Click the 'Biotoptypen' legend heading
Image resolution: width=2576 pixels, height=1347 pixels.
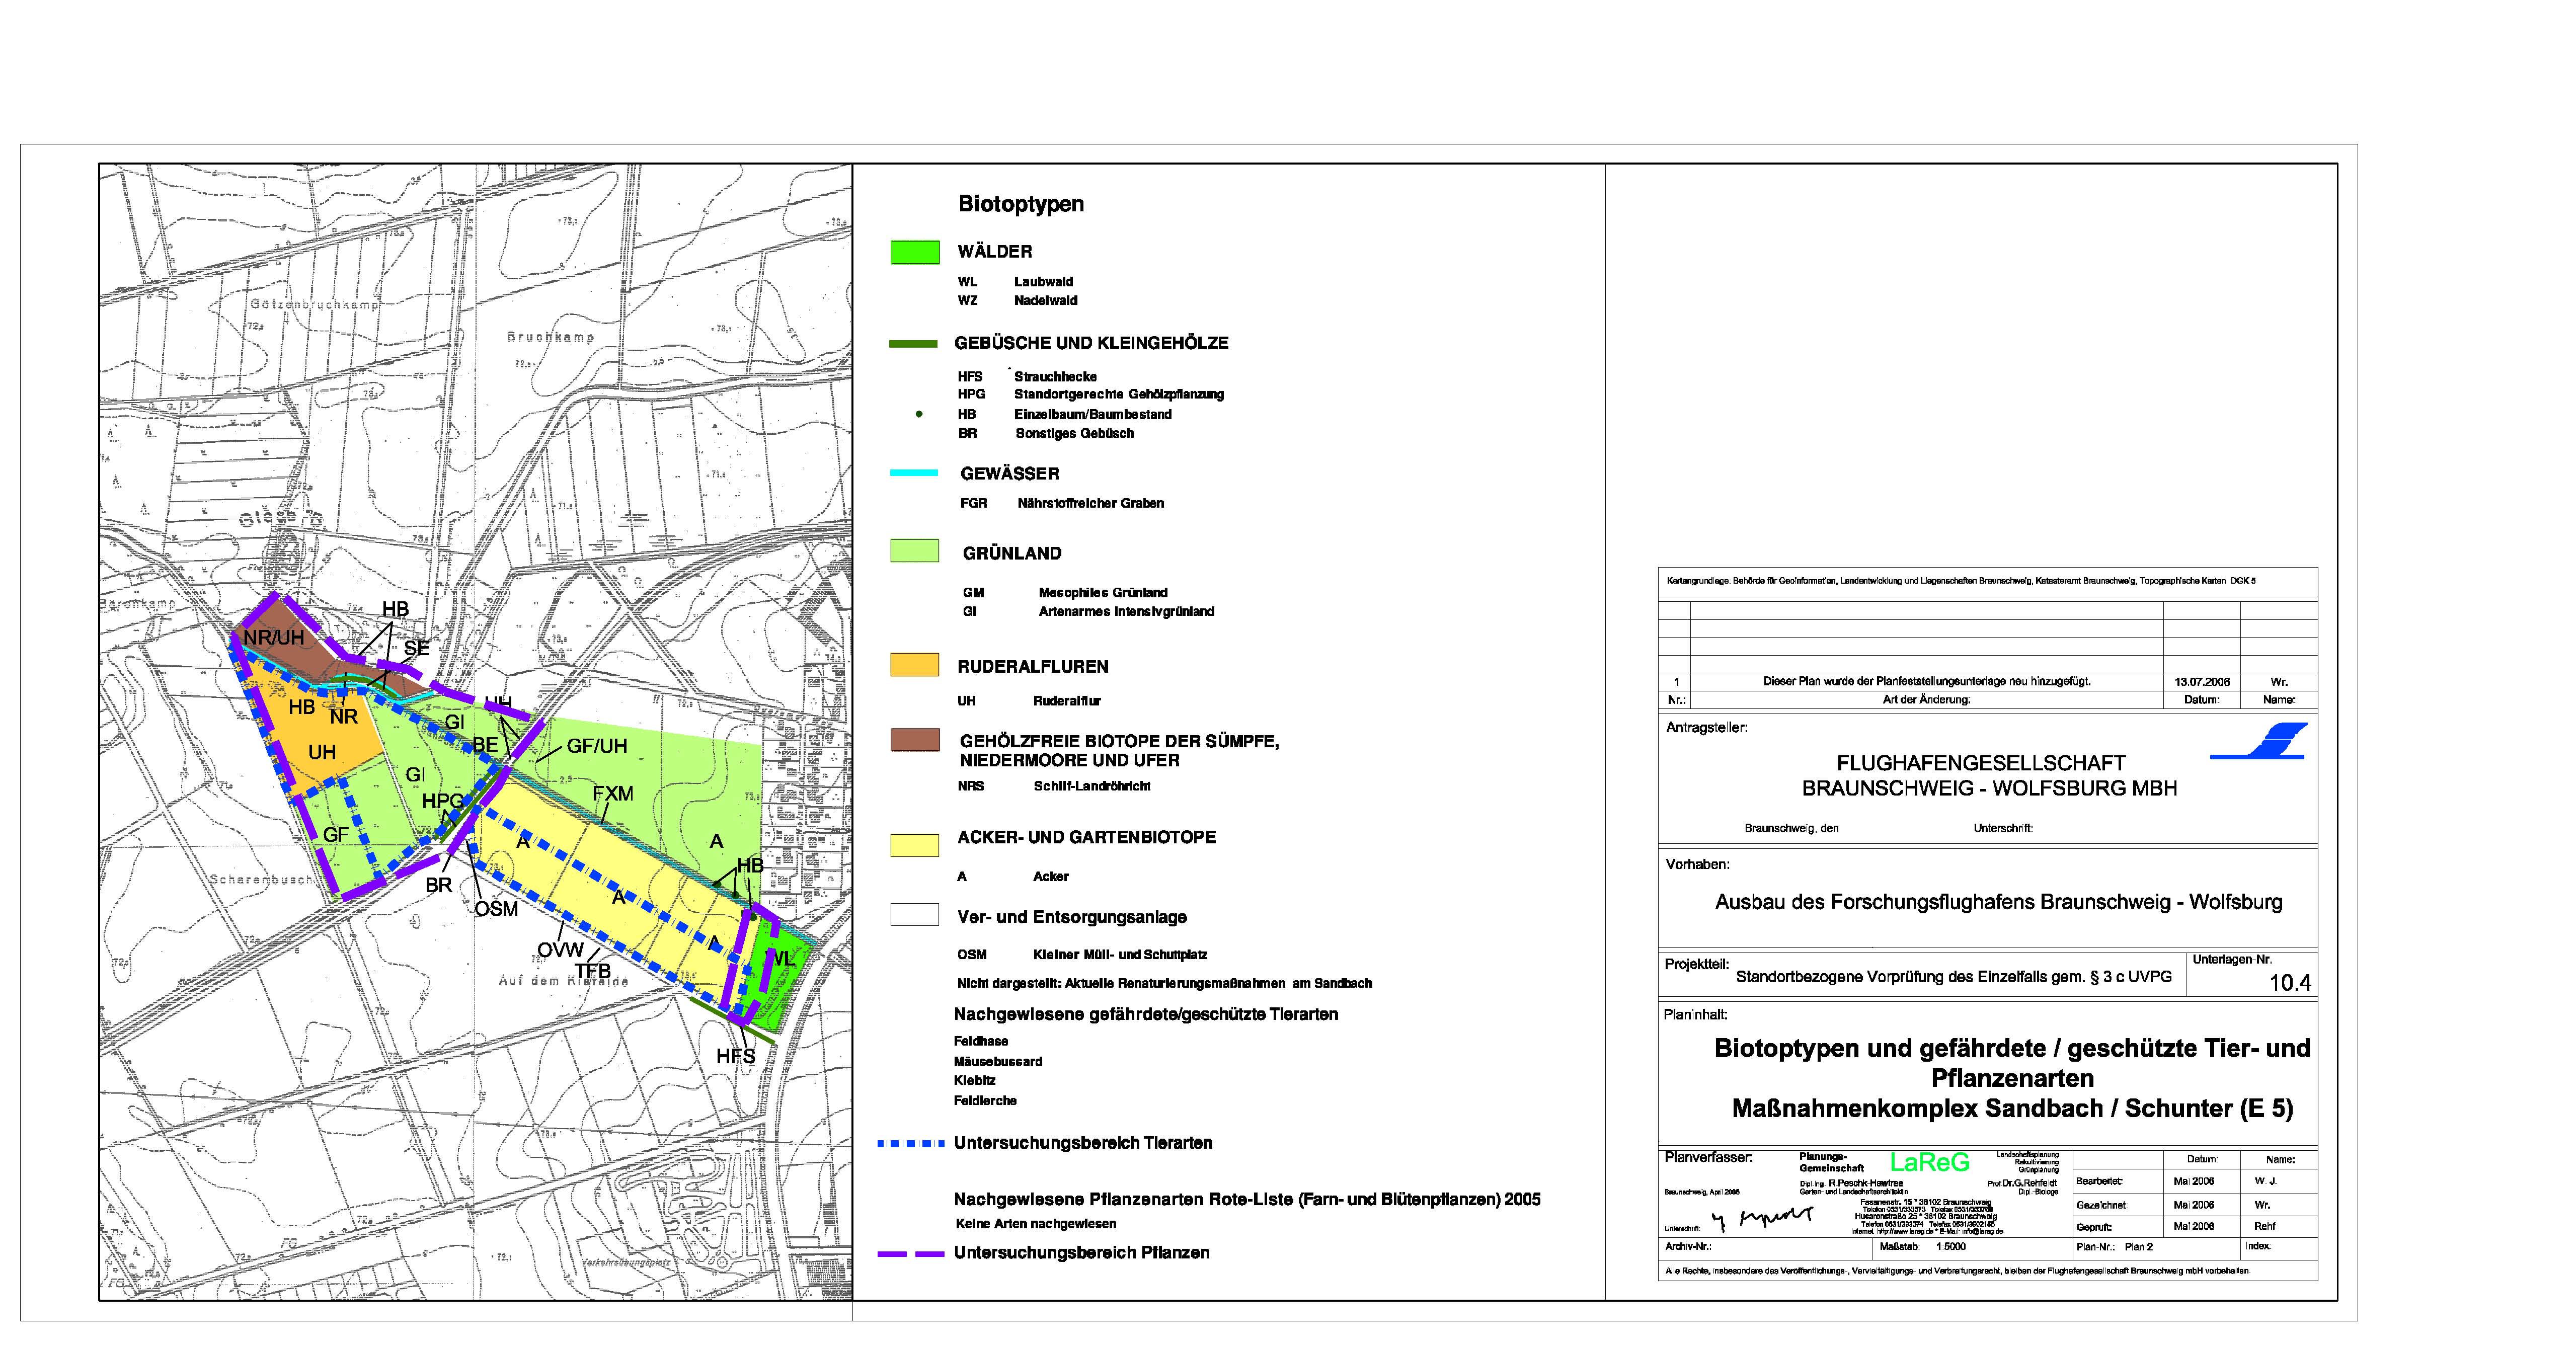coord(1021,204)
